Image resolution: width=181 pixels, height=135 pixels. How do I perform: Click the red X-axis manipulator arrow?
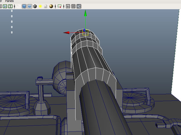[x=66, y=33]
